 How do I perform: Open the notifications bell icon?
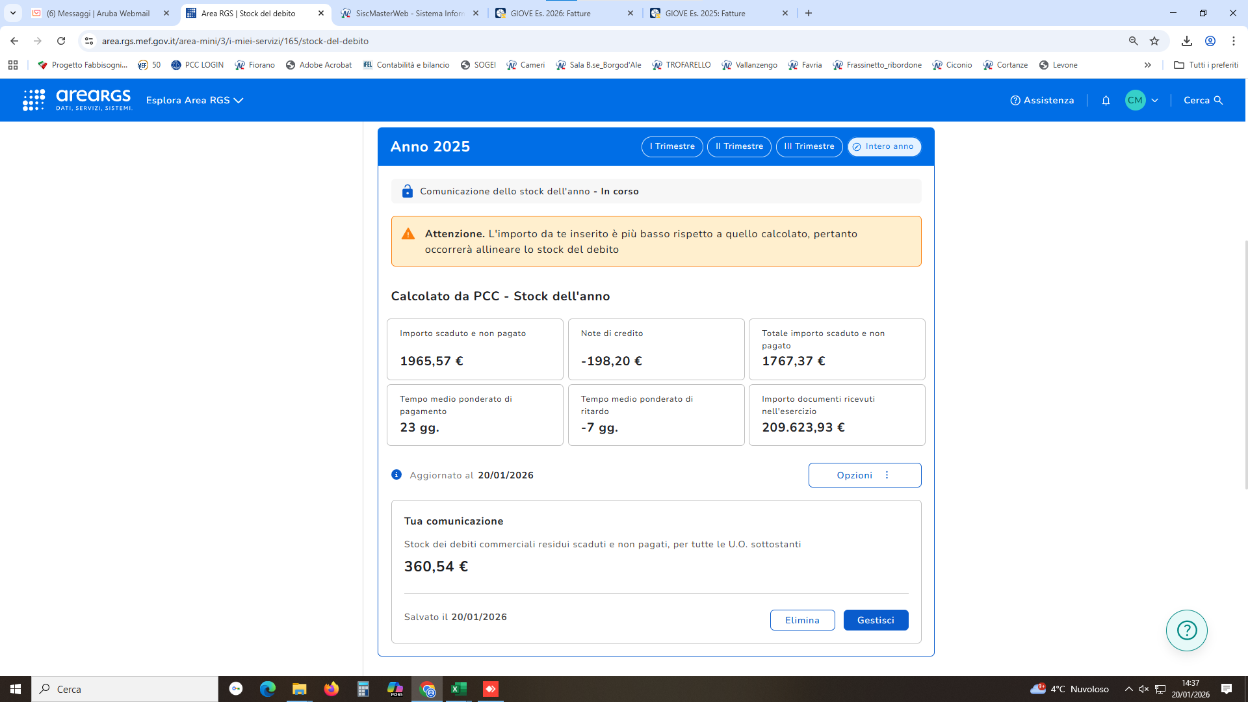click(1106, 100)
